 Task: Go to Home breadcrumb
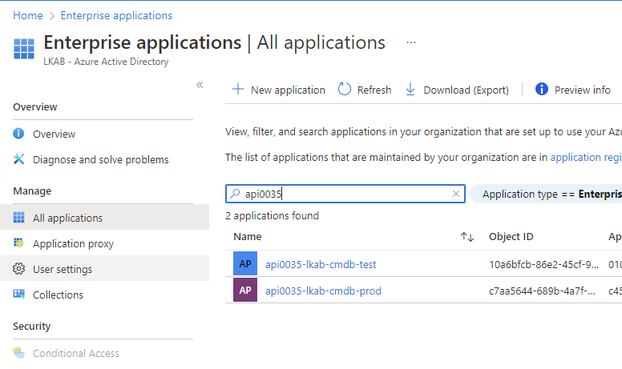pyautogui.click(x=28, y=15)
